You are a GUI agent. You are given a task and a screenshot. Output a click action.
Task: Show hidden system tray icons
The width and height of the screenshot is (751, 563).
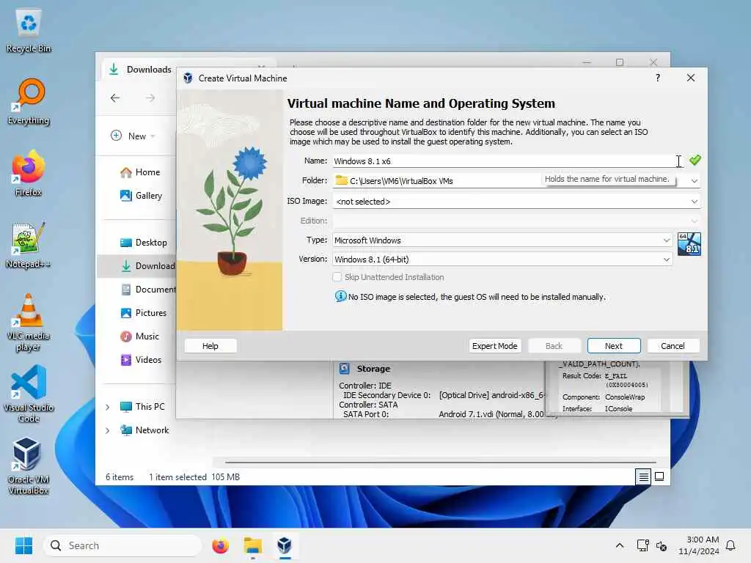coord(619,545)
